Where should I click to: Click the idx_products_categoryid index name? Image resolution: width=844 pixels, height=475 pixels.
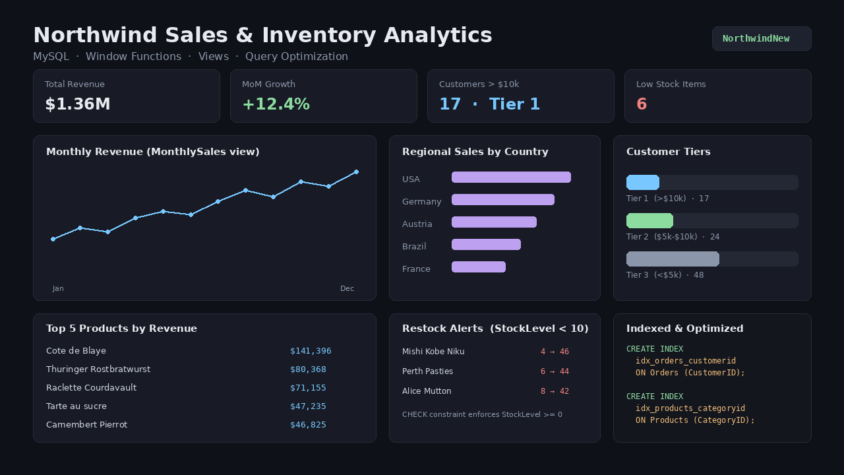[690, 408]
